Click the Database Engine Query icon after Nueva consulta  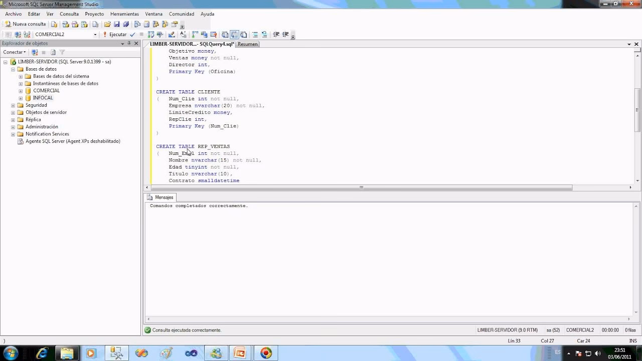click(x=54, y=24)
